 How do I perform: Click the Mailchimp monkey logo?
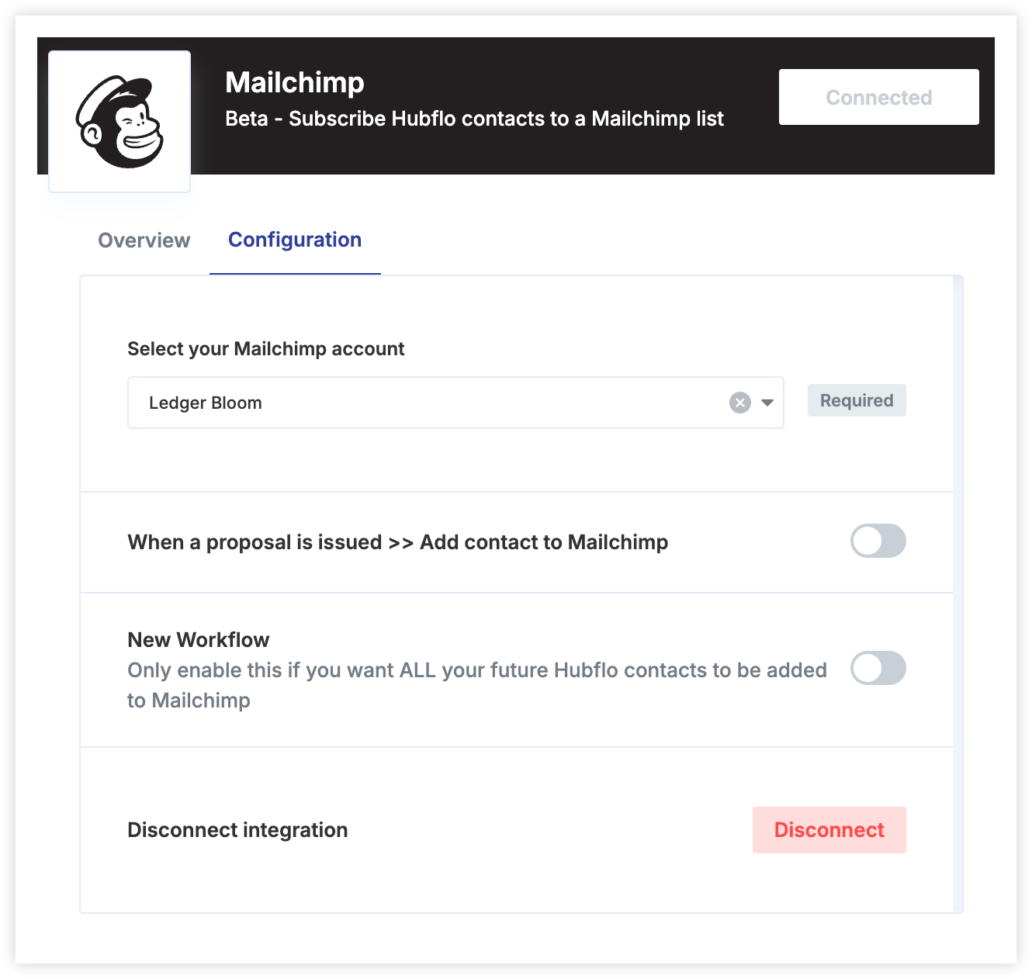pos(119,122)
